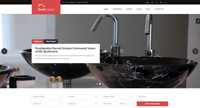Expand the Property Status dropdown

click(47, 97)
